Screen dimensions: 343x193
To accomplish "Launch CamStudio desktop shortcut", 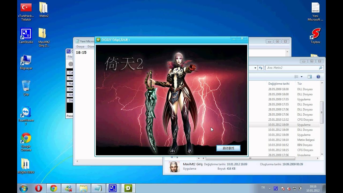I will pyautogui.click(x=26, y=36).
